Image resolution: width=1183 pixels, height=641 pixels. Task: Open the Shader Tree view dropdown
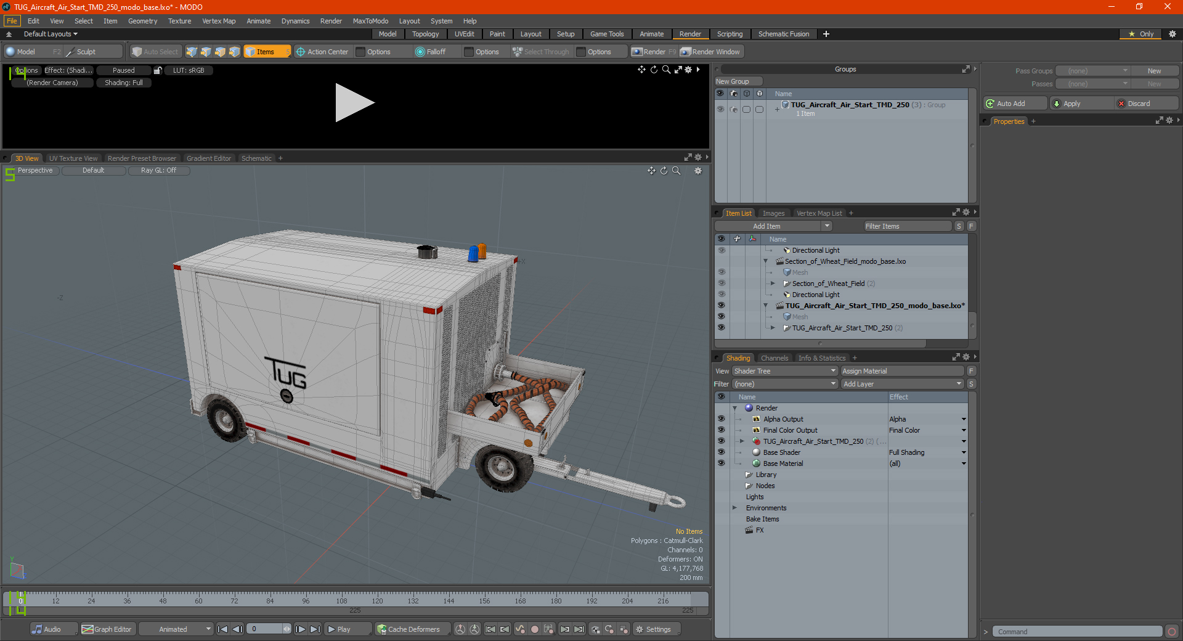click(784, 371)
